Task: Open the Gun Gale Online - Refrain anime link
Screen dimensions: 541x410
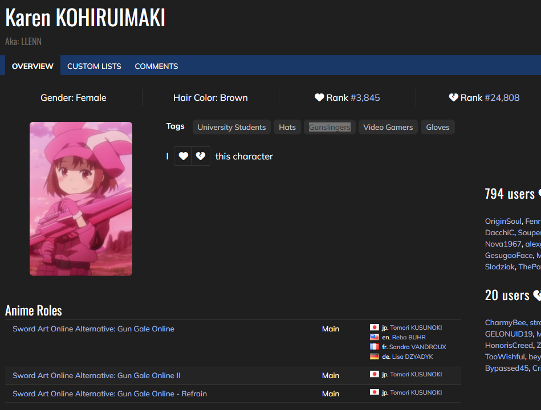Action: coord(109,393)
